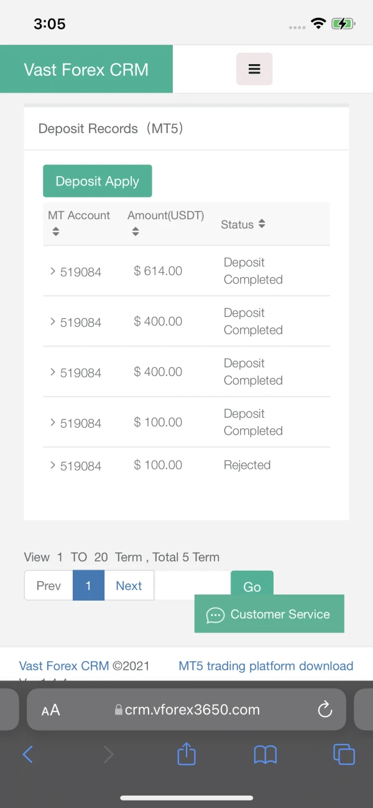Screen dimensions: 373x808
Task: Tap Safari's reload page icon
Action: pos(325,710)
